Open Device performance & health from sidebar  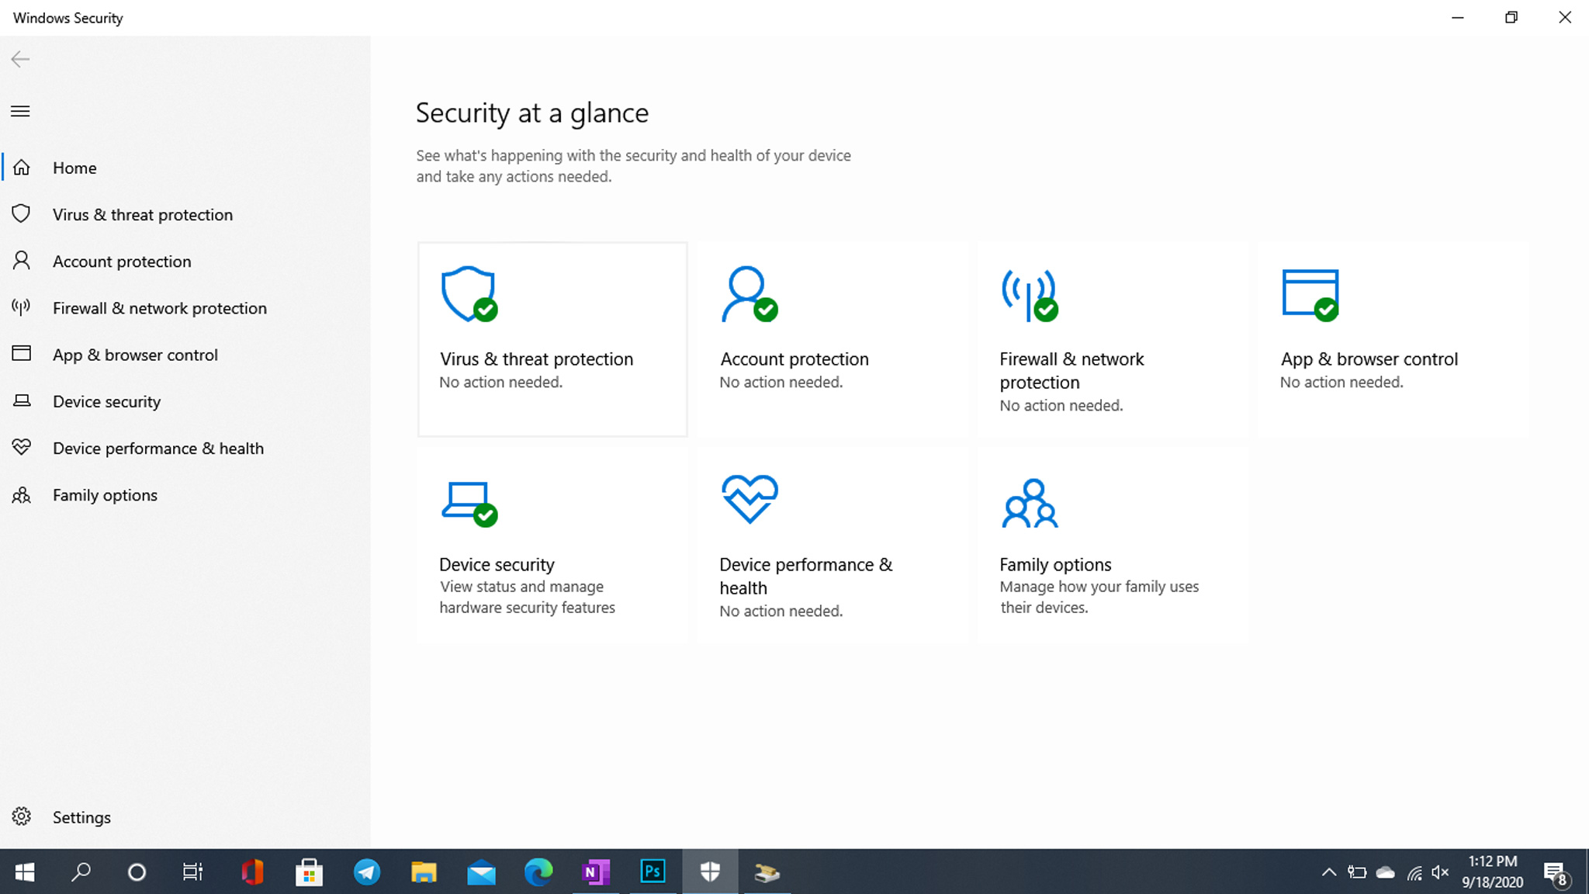[x=158, y=449]
